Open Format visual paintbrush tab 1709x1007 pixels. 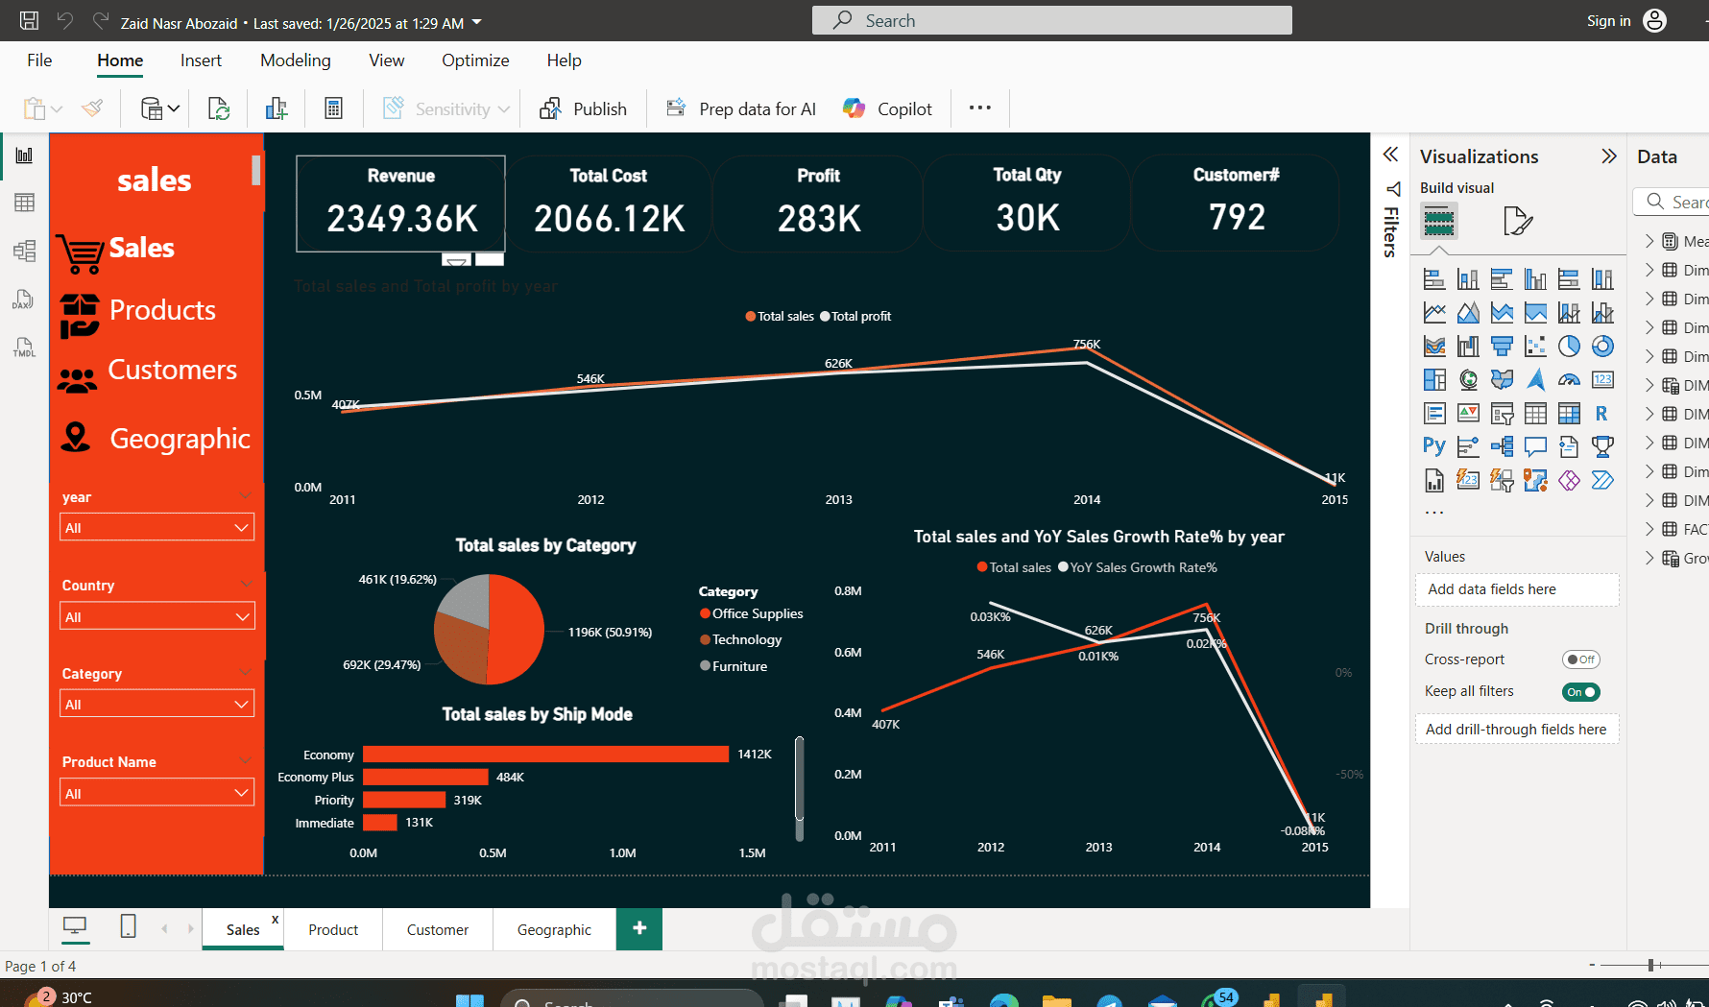(x=1517, y=222)
